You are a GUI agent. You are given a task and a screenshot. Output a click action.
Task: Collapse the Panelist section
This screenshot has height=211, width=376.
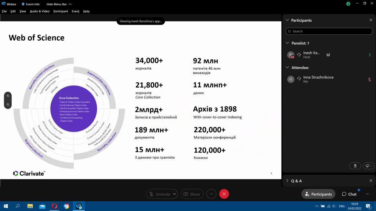(x=288, y=43)
